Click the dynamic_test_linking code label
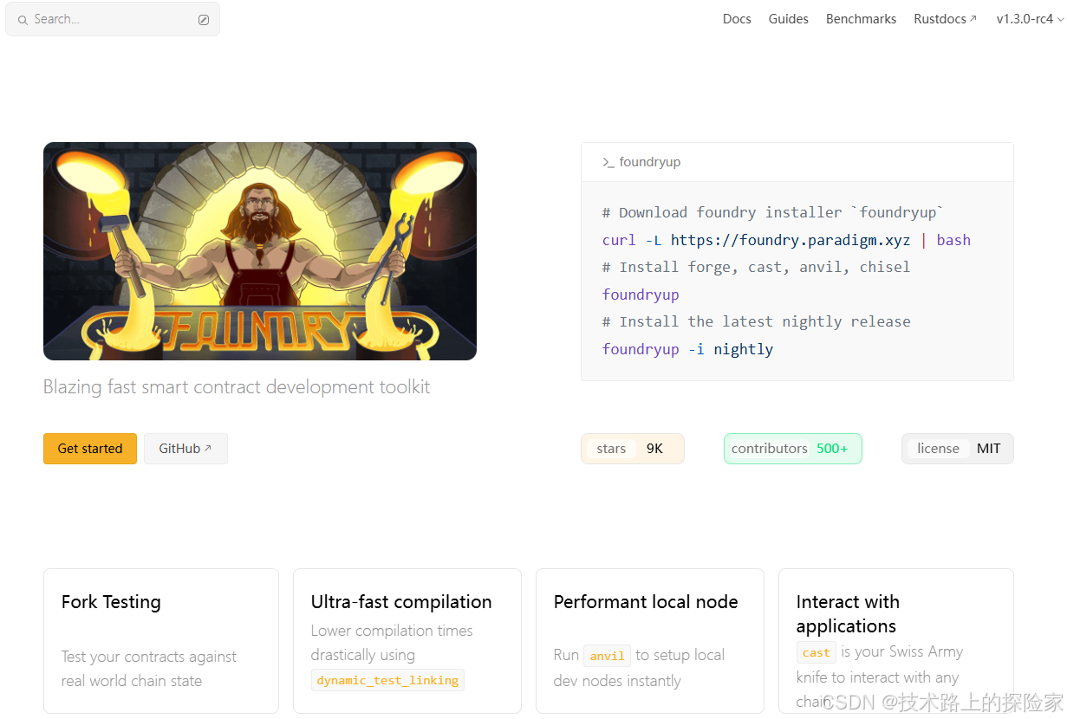The width and height of the screenshot is (1067, 719). pyautogui.click(x=387, y=680)
